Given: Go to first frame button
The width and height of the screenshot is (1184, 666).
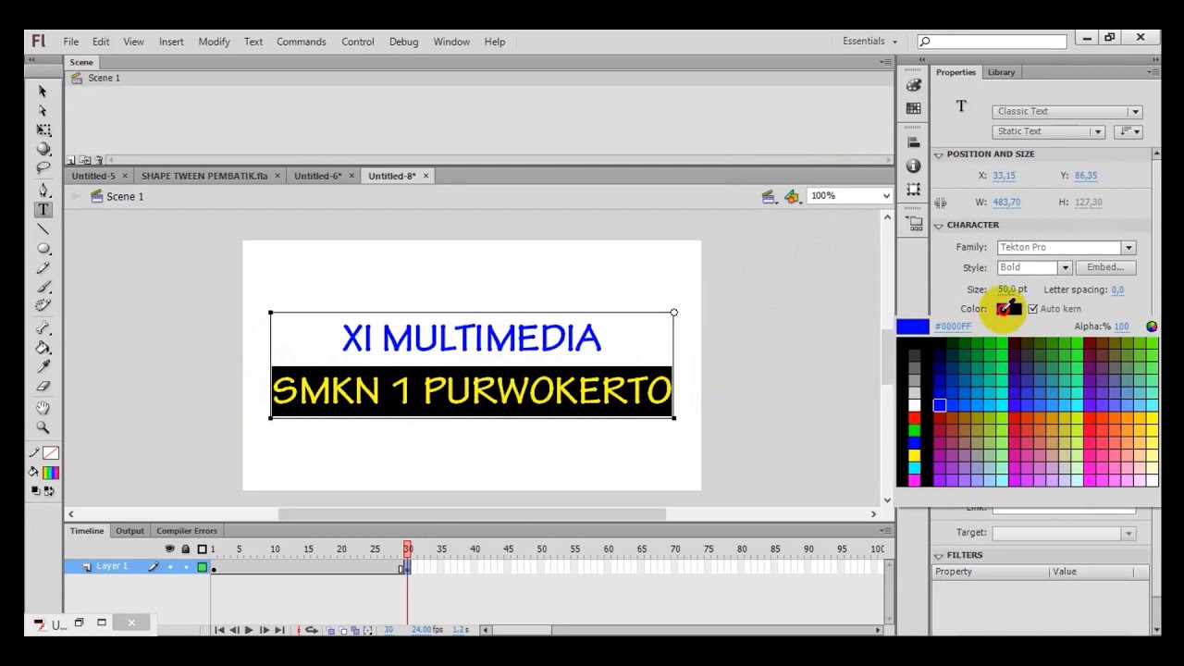Looking at the screenshot, I should click(x=219, y=630).
